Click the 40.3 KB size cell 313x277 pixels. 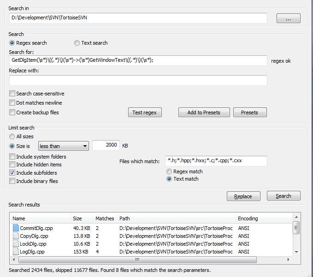coord(82,228)
